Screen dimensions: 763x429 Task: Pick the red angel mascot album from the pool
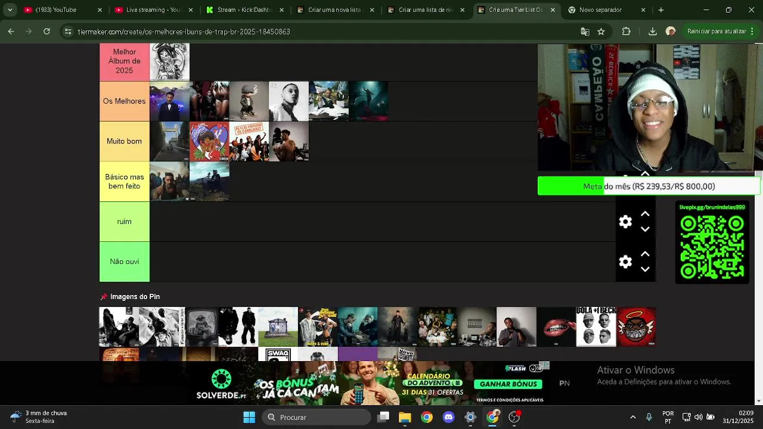(x=636, y=327)
